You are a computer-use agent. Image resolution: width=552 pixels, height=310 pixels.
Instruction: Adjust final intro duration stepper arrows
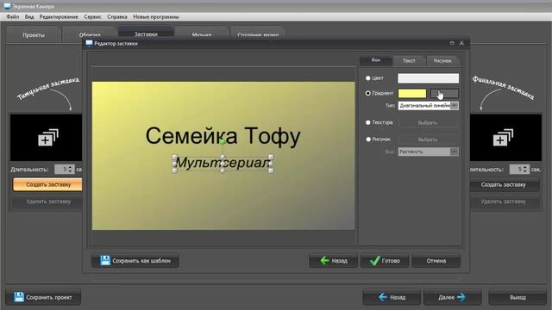[525, 169]
